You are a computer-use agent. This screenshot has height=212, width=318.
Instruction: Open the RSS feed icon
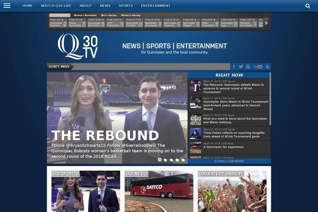[268, 67]
